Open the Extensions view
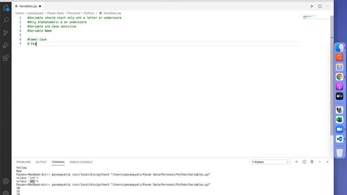 6,58
